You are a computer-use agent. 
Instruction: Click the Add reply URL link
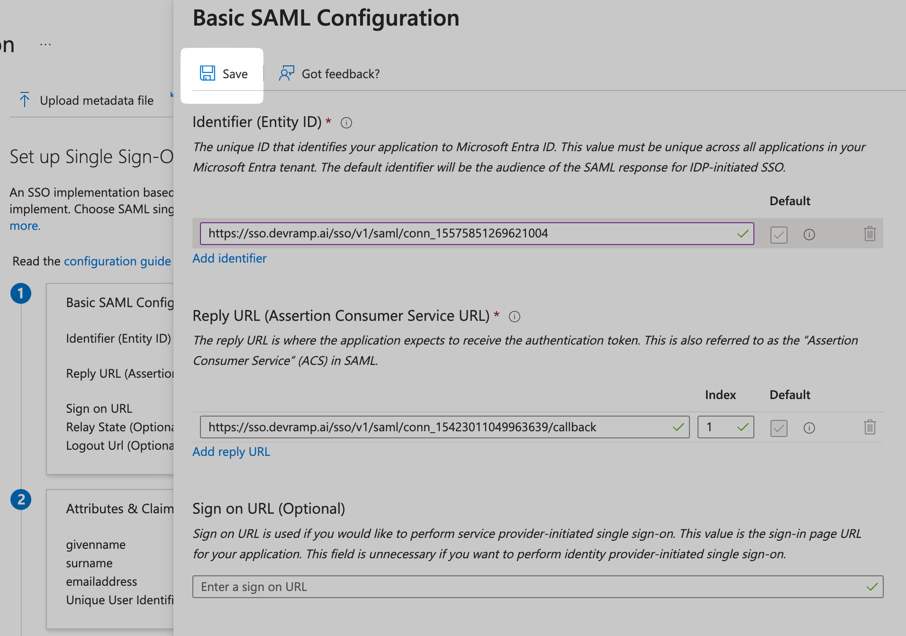coord(231,452)
